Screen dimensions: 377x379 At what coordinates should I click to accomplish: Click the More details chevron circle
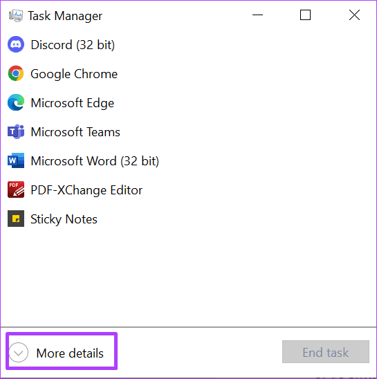19,353
